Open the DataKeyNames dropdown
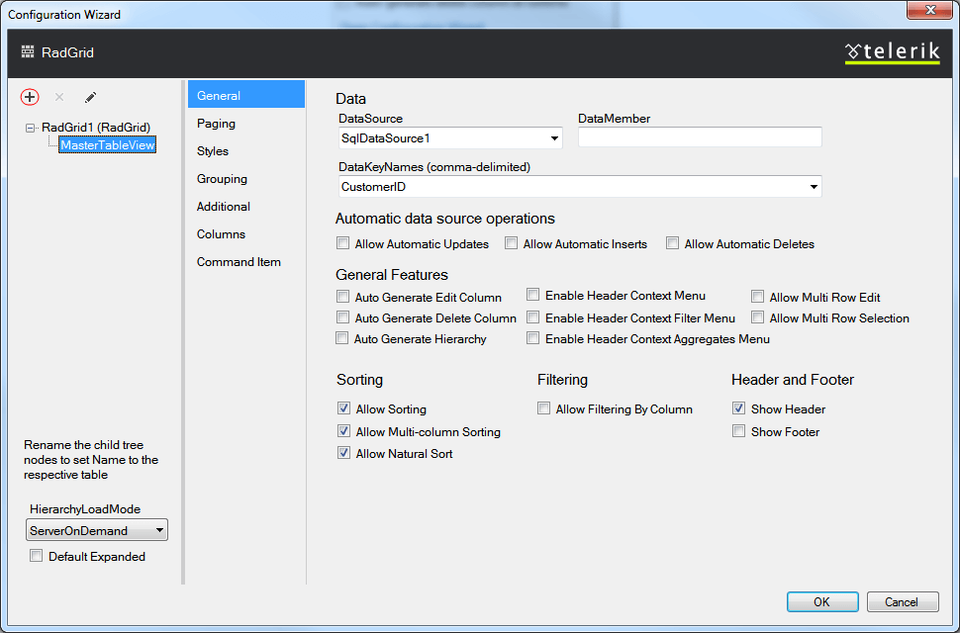960x633 pixels. [814, 186]
